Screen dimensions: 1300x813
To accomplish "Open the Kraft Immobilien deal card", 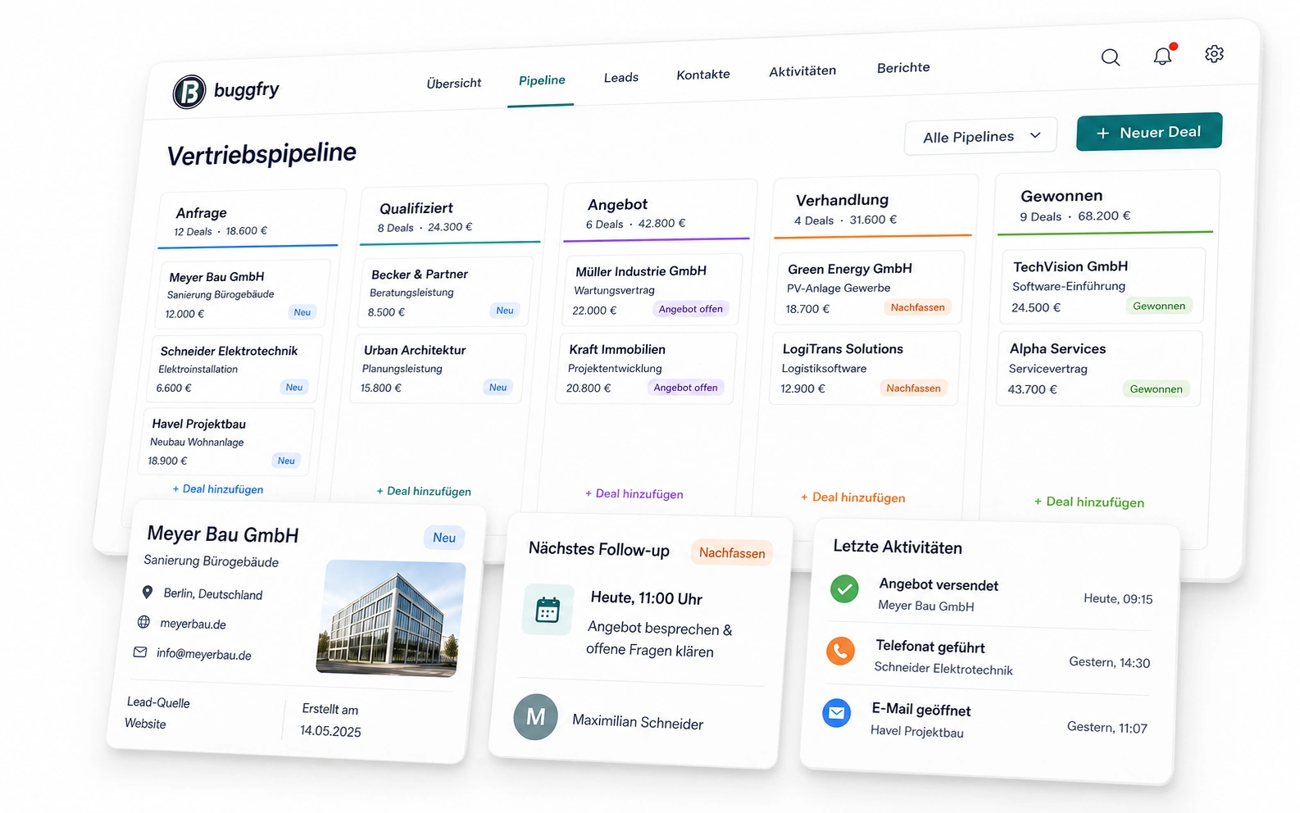I will (647, 368).
